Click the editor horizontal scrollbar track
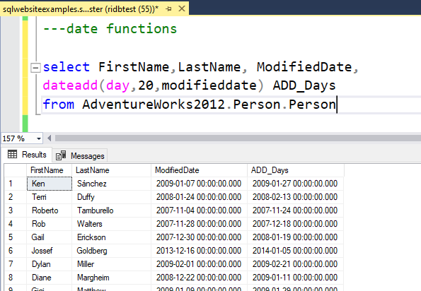This screenshot has width=421, height=291. click(x=238, y=138)
